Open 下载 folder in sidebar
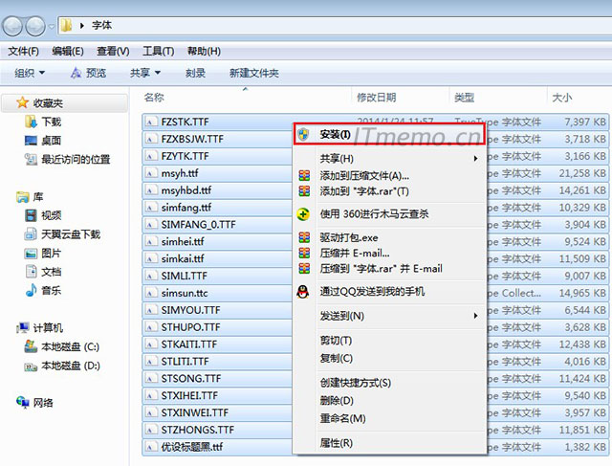This screenshot has width=612, height=466. [43, 122]
